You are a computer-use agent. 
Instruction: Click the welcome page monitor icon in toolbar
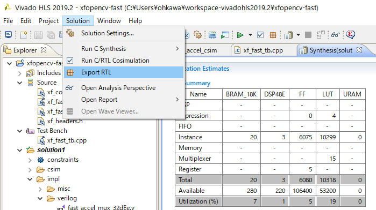click(8, 35)
